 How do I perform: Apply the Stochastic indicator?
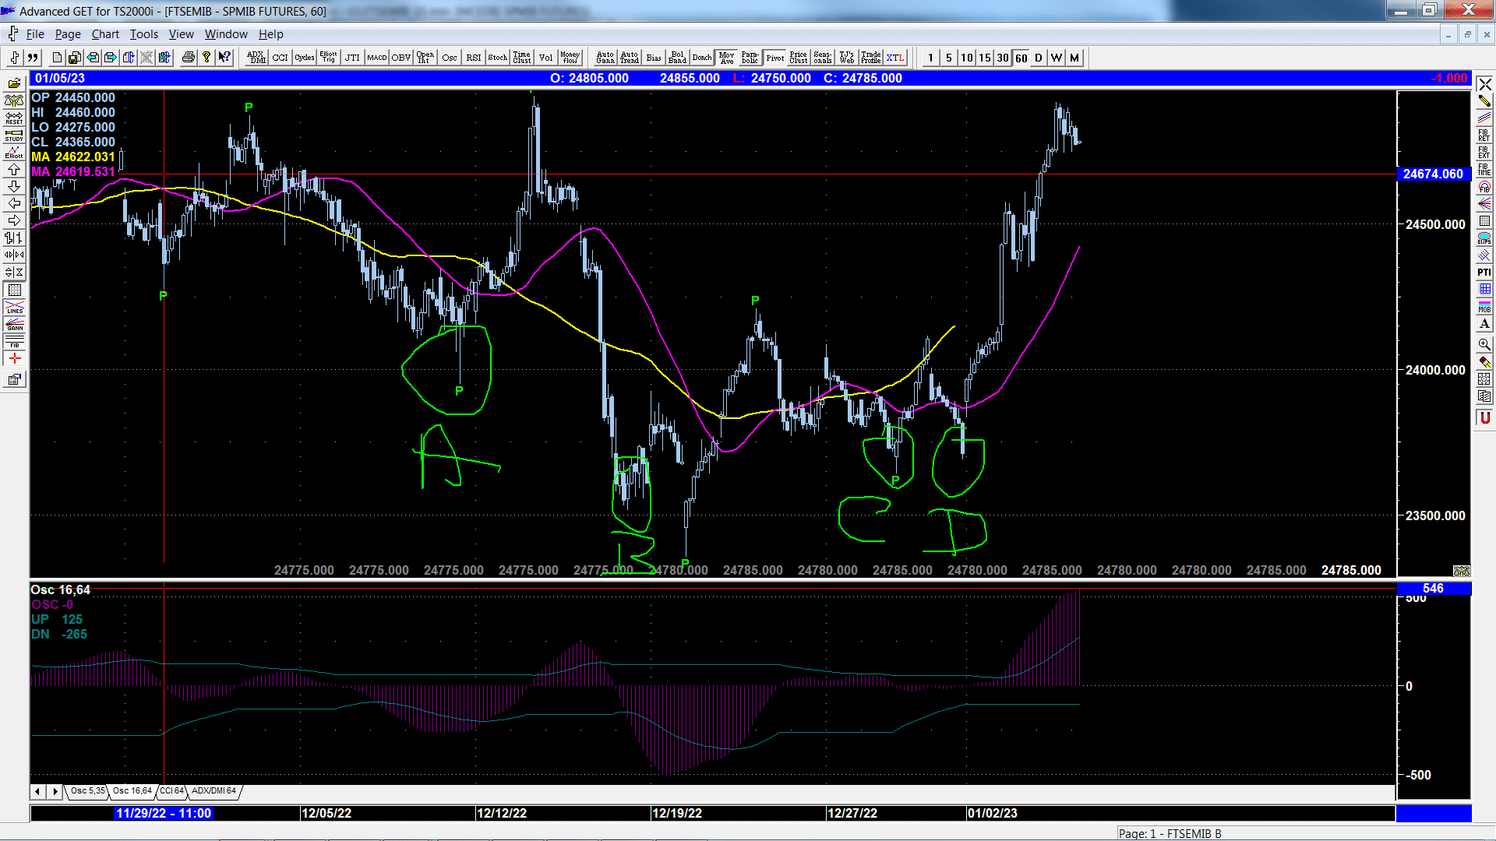[x=498, y=58]
